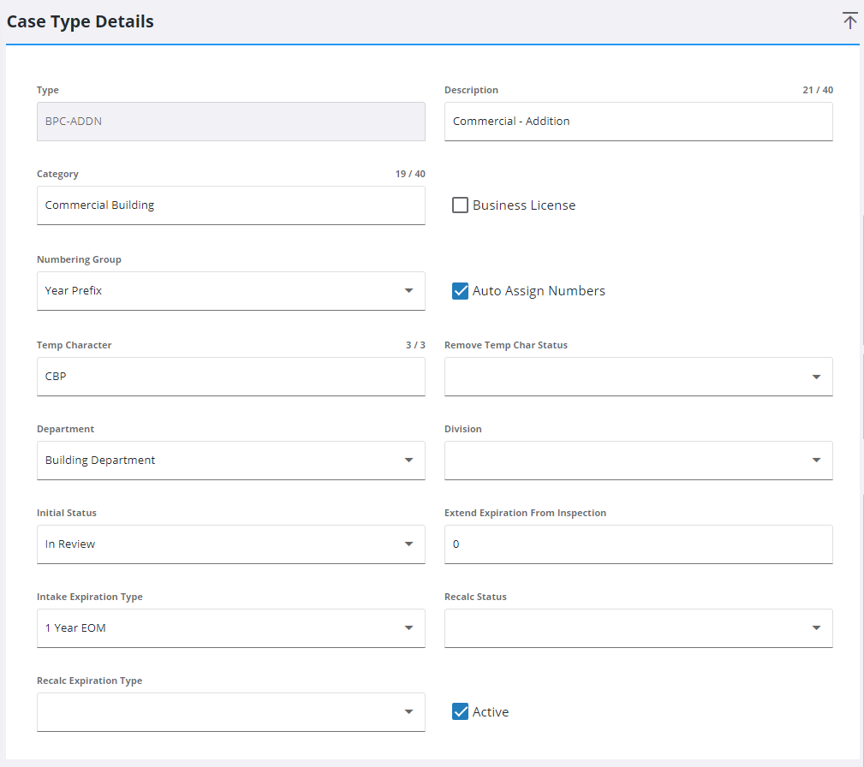864x767 pixels.
Task: Focus the Category input field
Action: click(231, 205)
